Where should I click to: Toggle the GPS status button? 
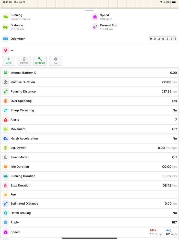pyautogui.click(x=8, y=61)
